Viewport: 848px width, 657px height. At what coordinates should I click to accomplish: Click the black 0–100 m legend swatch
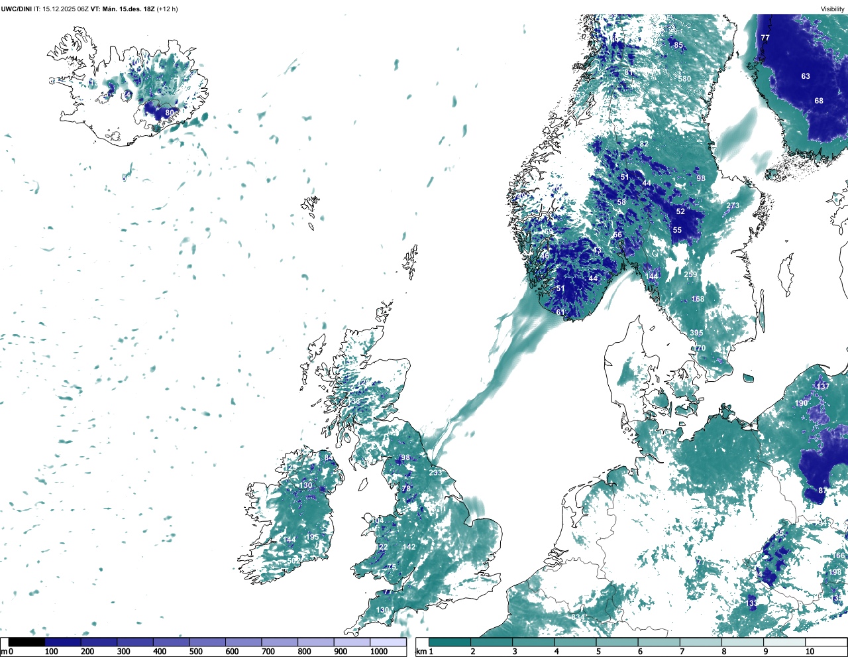pyautogui.click(x=26, y=642)
